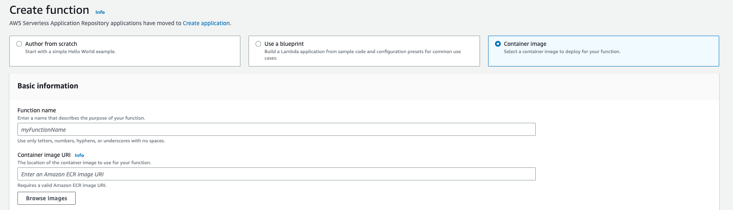This screenshot has height=210, width=733.
Task: Click the 'Start with a simple Hello World' description
Action: (70, 51)
